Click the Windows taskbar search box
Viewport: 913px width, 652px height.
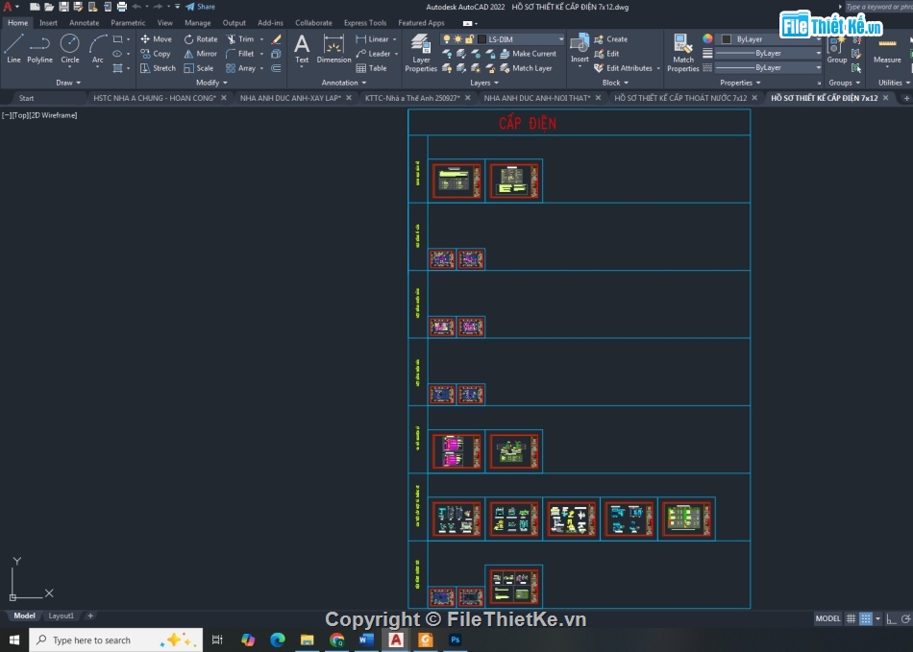[115, 640]
